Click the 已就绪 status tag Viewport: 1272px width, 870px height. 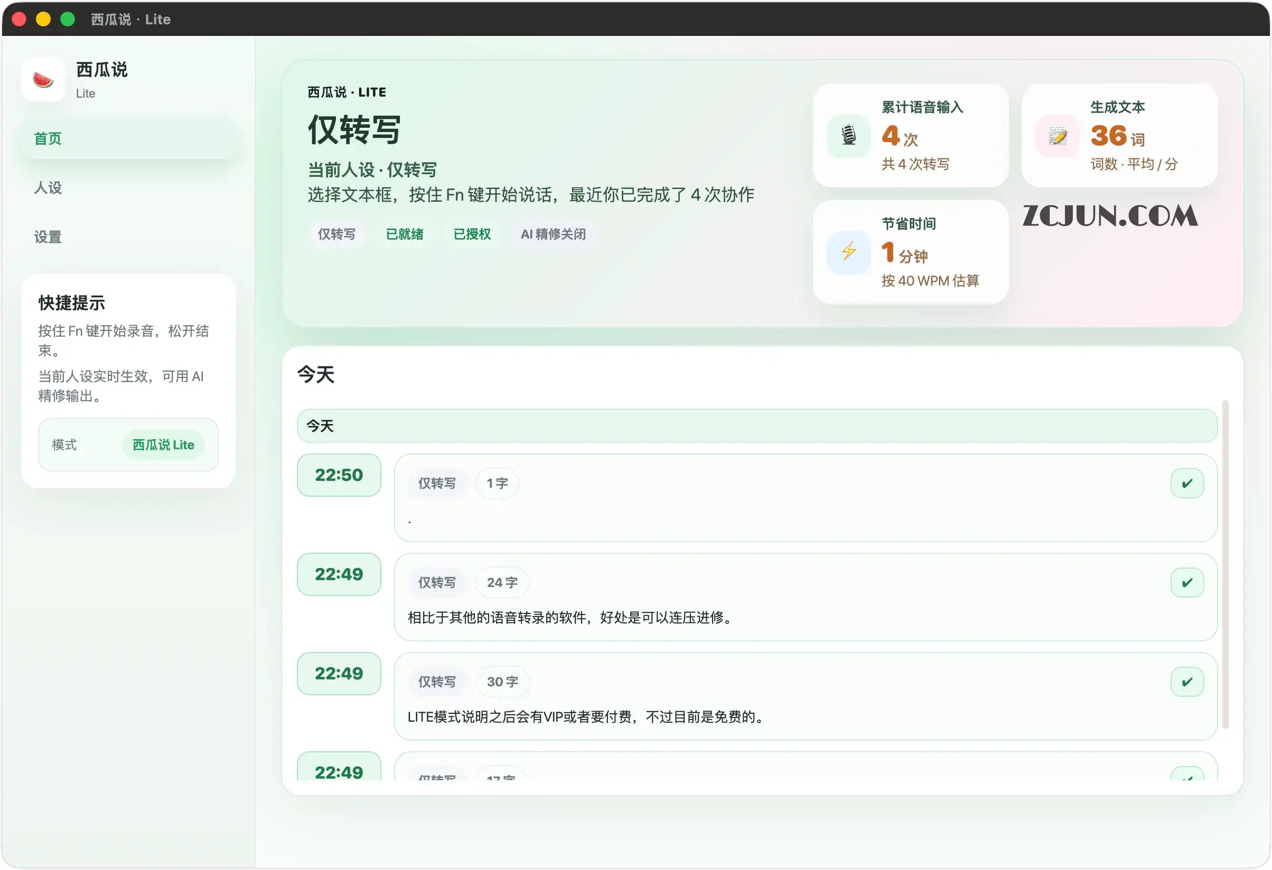pos(405,234)
